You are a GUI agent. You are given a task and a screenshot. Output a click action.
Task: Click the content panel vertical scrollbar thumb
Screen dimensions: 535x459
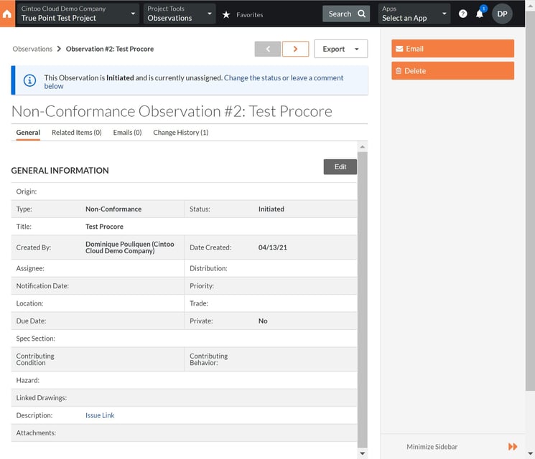[363, 300]
